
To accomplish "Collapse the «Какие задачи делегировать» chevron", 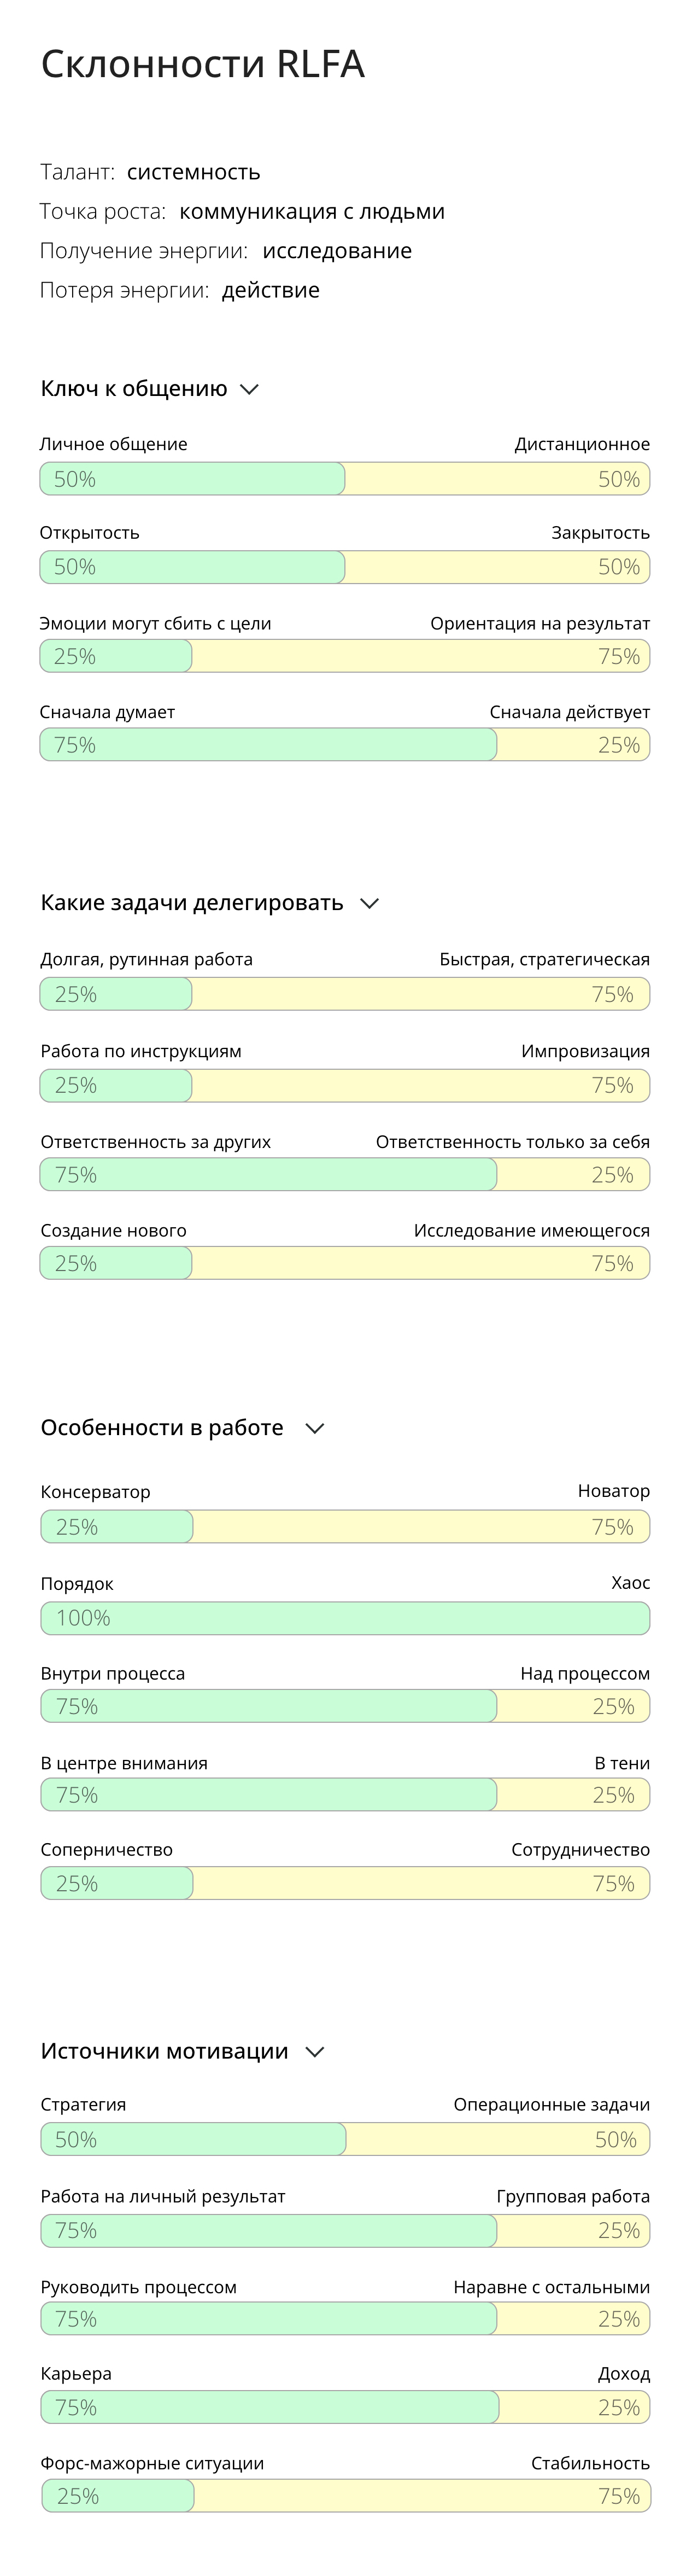I will [x=369, y=903].
